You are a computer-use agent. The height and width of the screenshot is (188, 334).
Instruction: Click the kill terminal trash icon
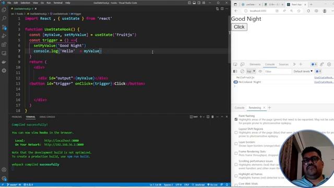pyautogui.click(x=212, y=117)
